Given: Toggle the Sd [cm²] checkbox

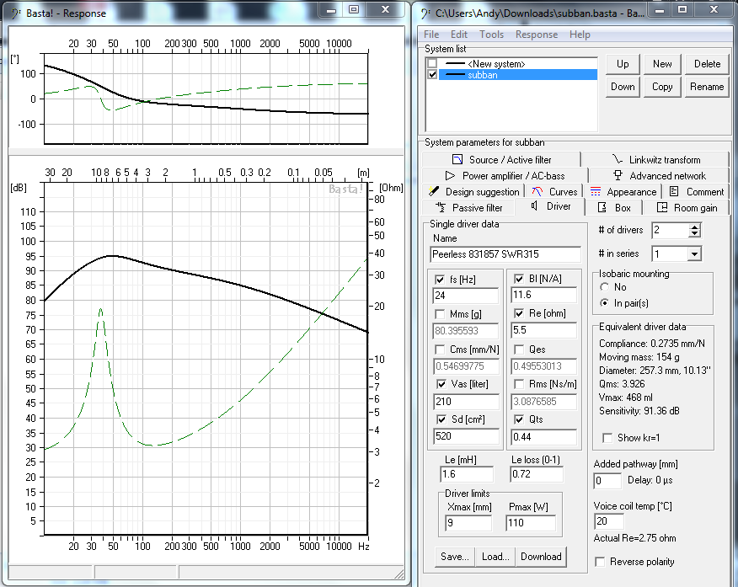Looking at the screenshot, I should click(441, 419).
